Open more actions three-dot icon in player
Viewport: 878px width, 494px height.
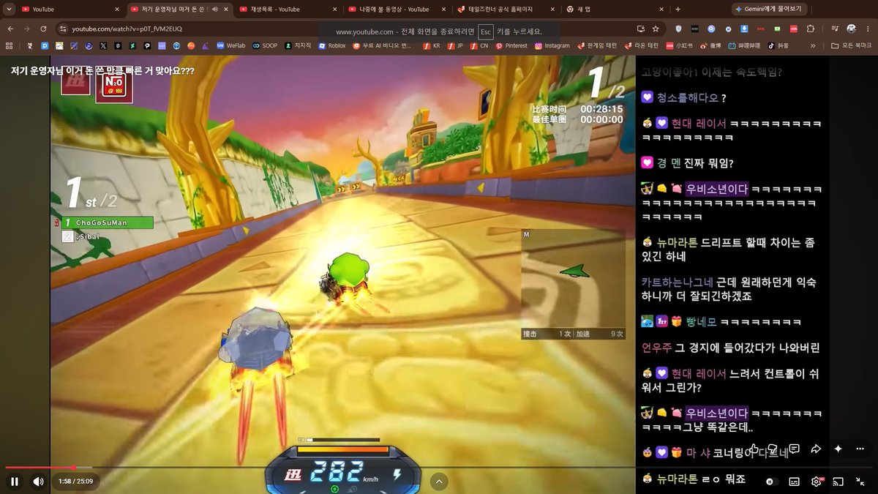click(x=860, y=449)
